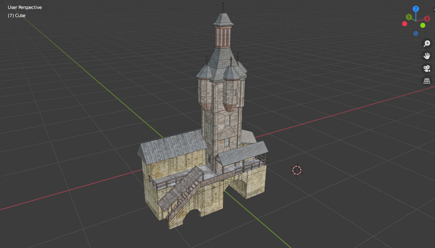This screenshot has width=435, height=248.
Task: Select the Zoom magnifier icon
Action: pyautogui.click(x=426, y=43)
